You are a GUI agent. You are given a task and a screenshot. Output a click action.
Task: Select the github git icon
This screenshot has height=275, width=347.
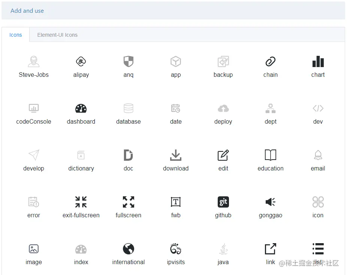point(223,202)
